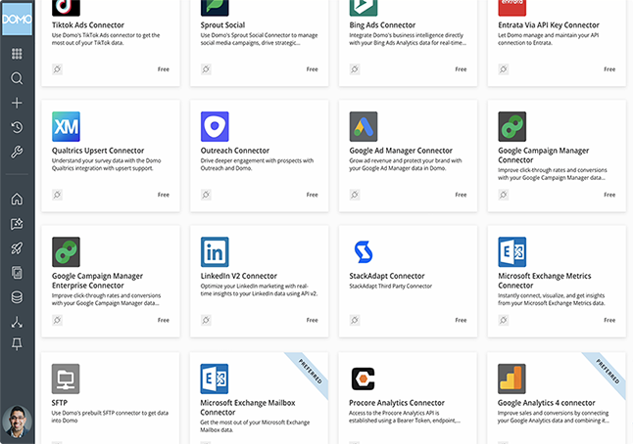Click the rocket icon in sidebar
This screenshot has width=633, height=444.
point(17,248)
